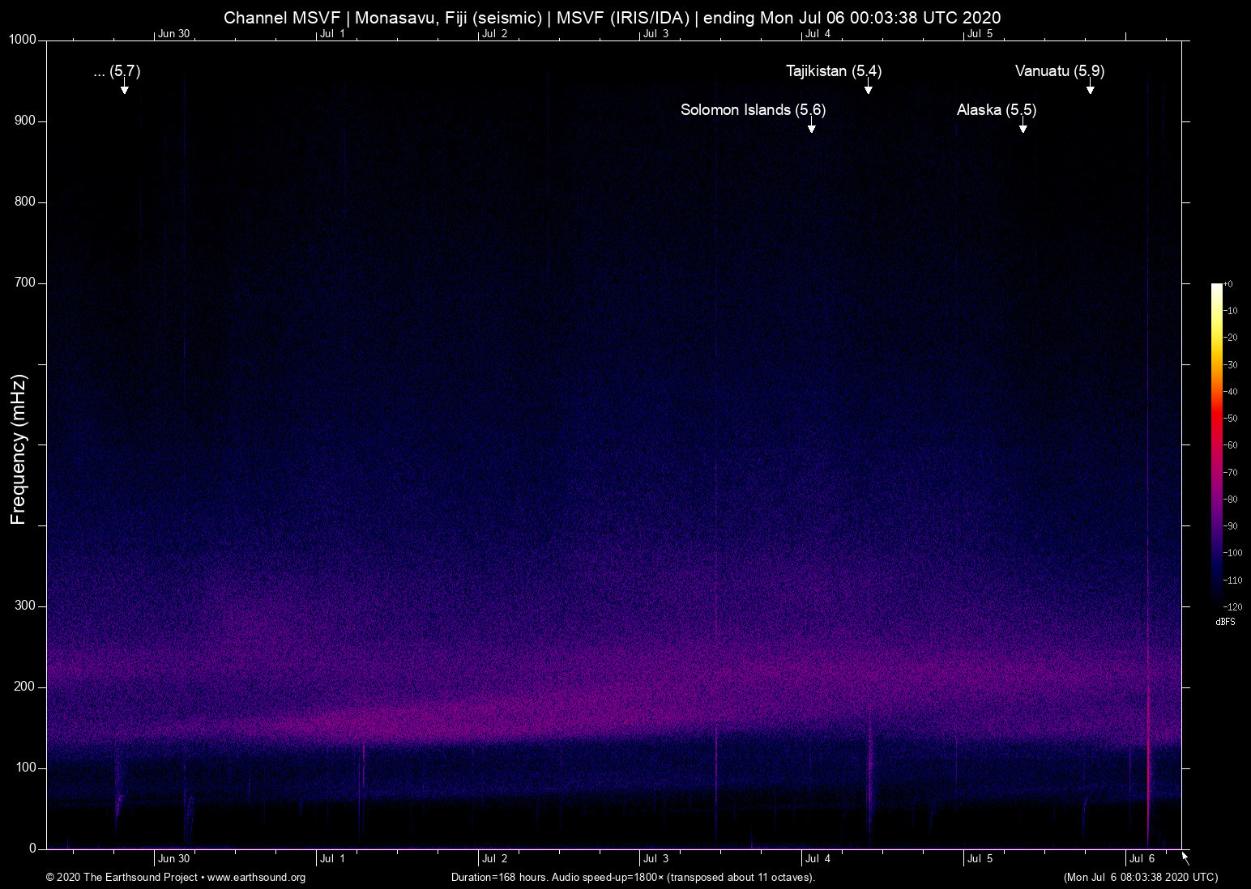The height and width of the screenshot is (889, 1251).
Task: Select the 'Jul 3' date on the top axis
Action: tap(656, 33)
